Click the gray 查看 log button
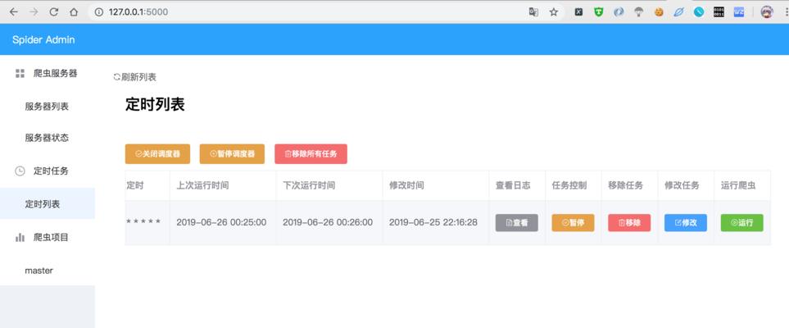The image size is (789, 328). point(517,223)
